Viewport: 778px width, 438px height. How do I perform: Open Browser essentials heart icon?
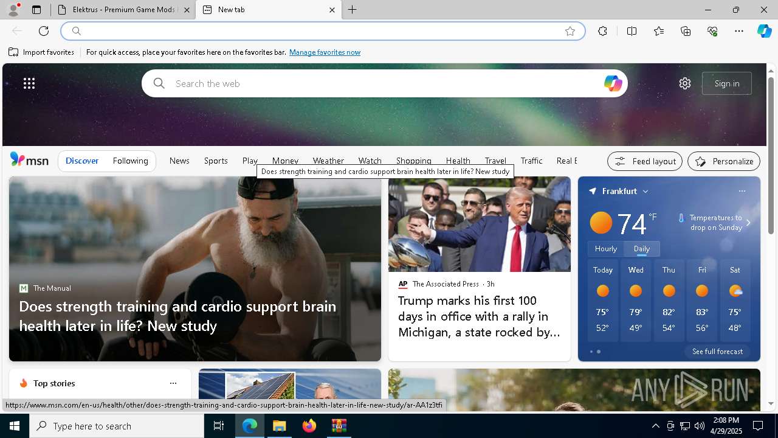point(712,31)
